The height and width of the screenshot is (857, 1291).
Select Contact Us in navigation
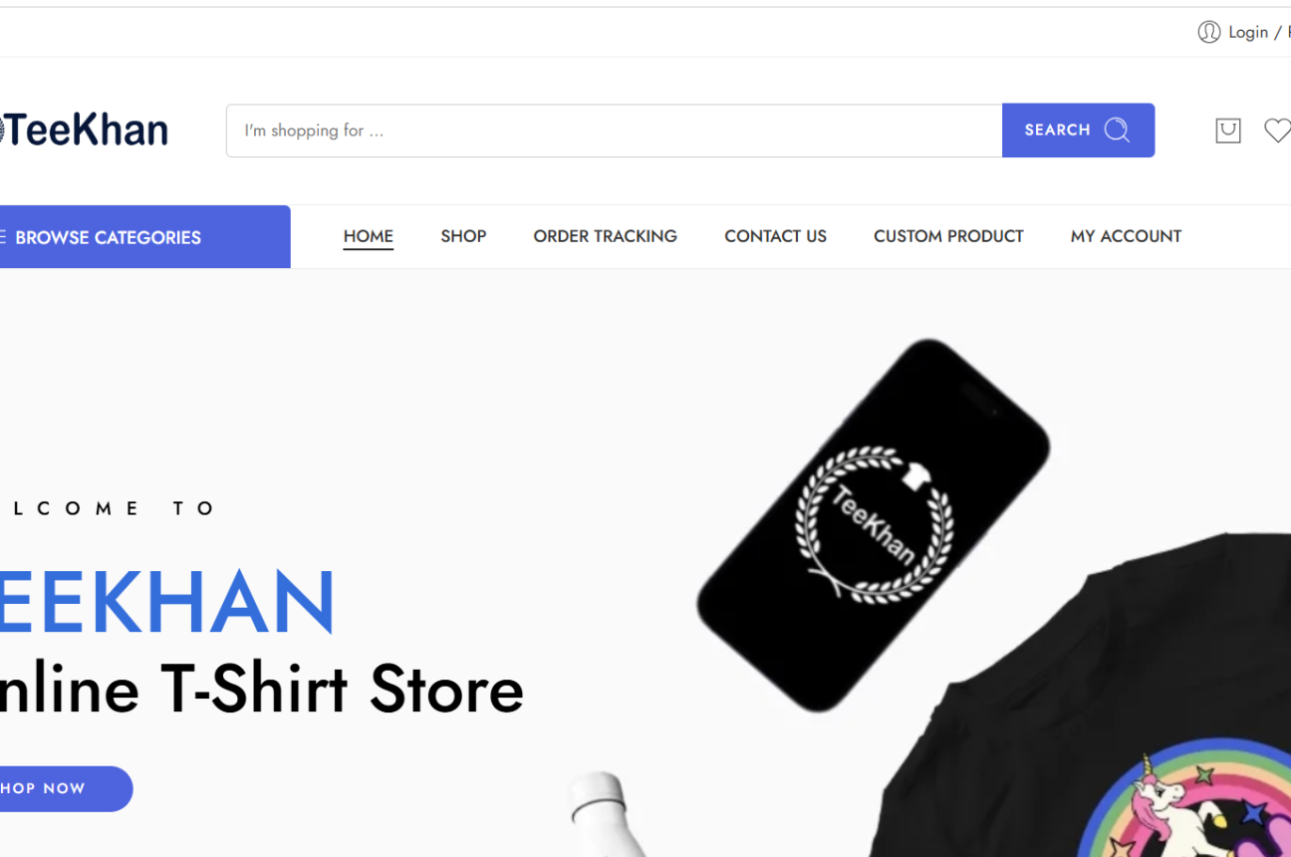pos(775,236)
